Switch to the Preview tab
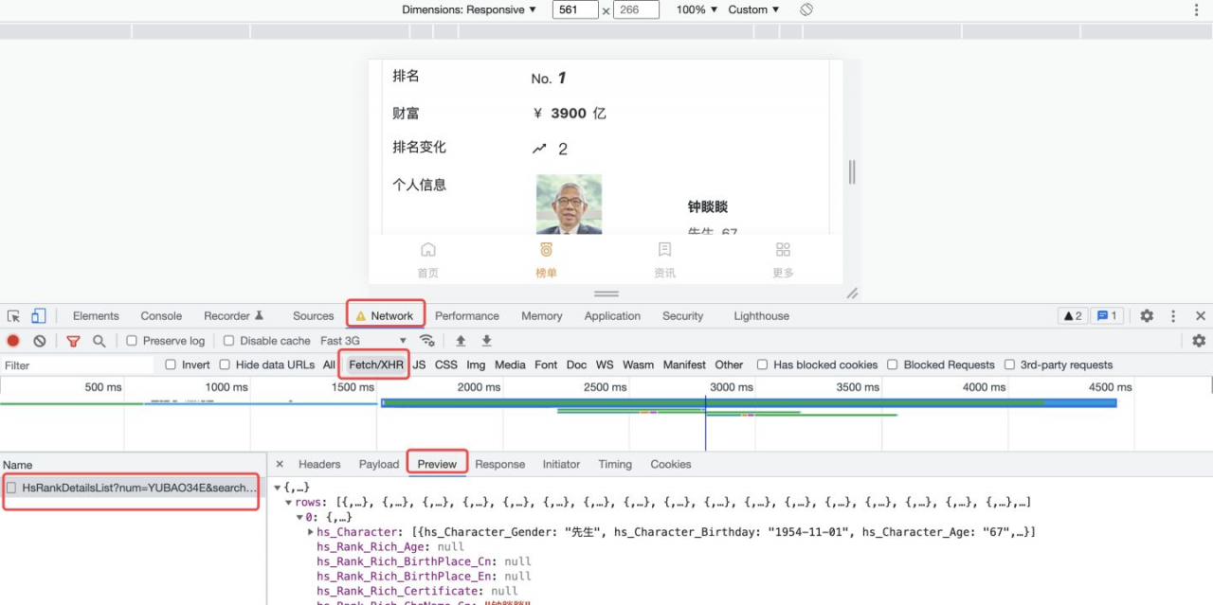Screen dimensions: 1213x605 pos(437,464)
